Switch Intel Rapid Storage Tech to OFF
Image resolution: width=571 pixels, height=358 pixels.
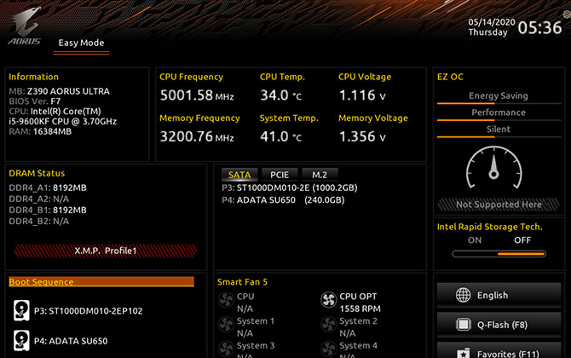click(522, 240)
